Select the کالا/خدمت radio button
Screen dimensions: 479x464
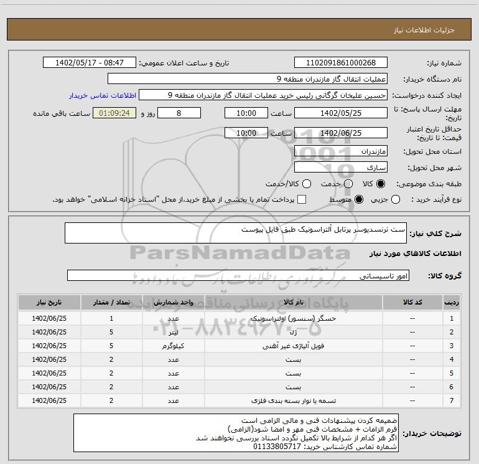point(307,184)
